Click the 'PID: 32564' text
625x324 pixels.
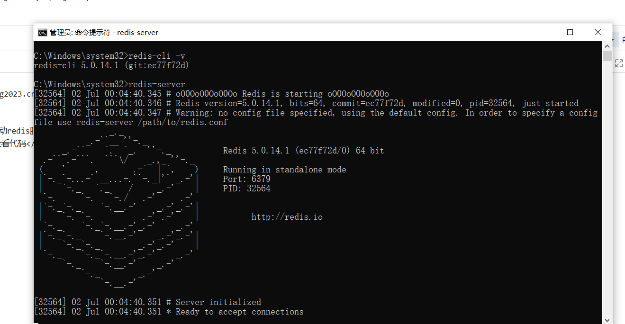pos(247,189)
